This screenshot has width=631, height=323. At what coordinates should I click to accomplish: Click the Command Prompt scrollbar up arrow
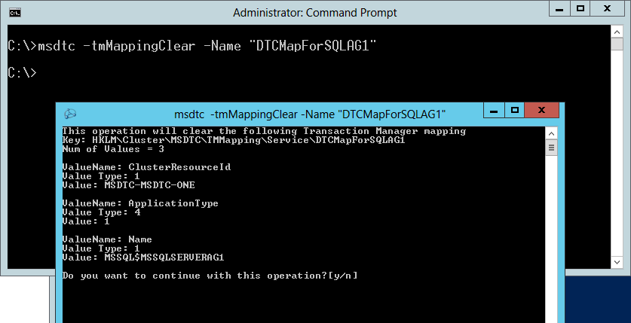617,32
